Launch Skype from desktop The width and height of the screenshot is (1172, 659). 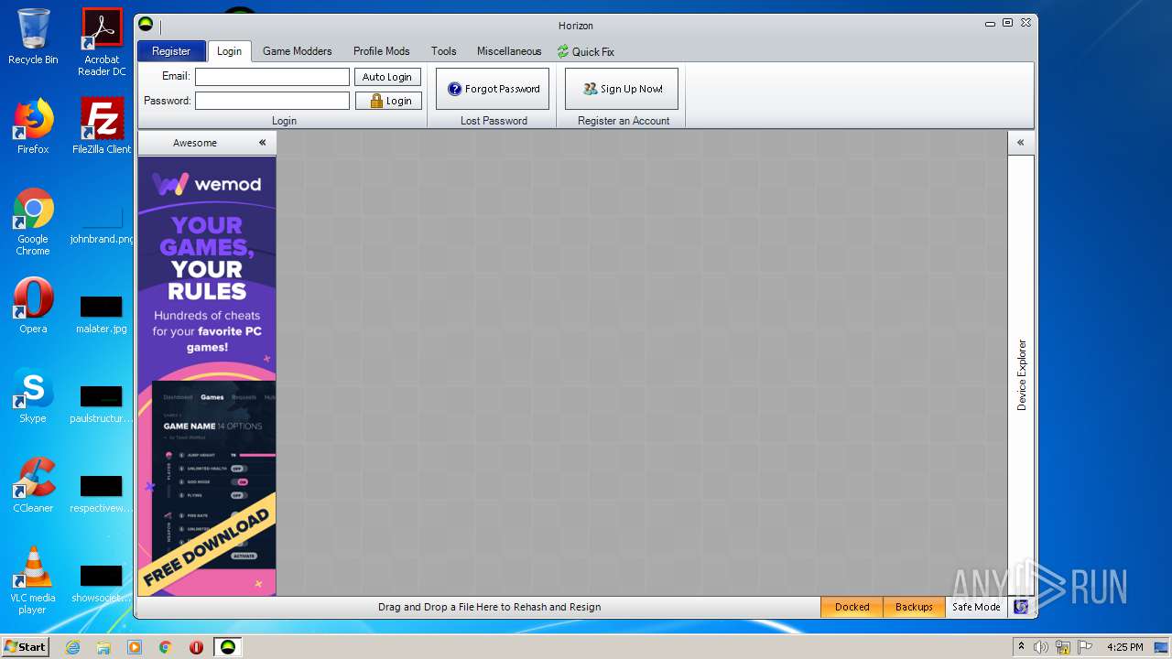click(x=33, y=395)
